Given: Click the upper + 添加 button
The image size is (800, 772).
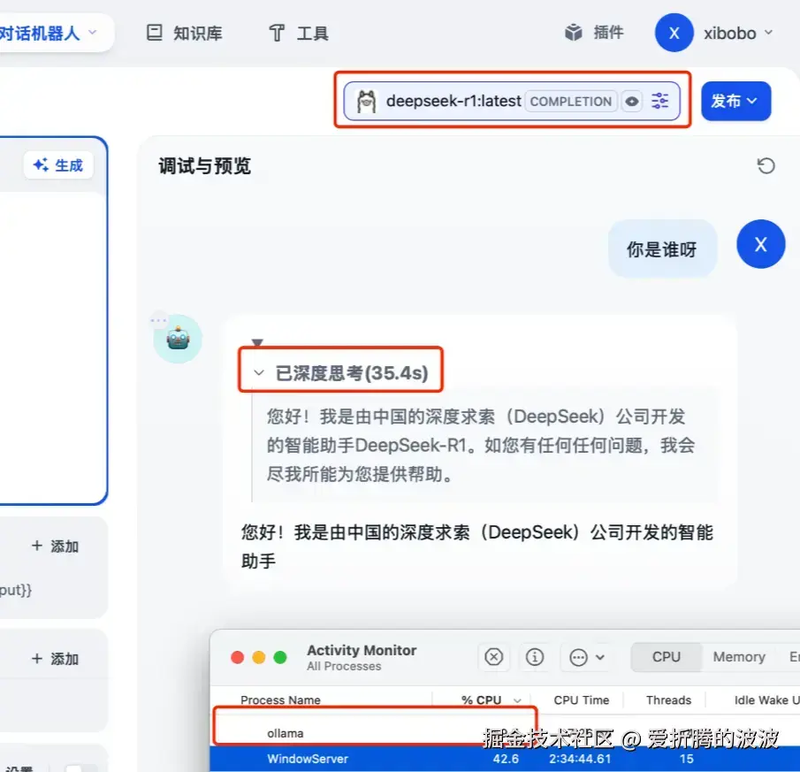Looking at the screenshot, I should click(54, 546).
